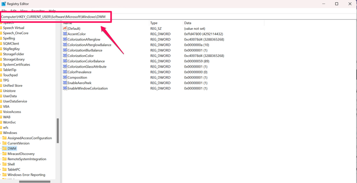Select the UserDataService key in tree

click(16, 101)
